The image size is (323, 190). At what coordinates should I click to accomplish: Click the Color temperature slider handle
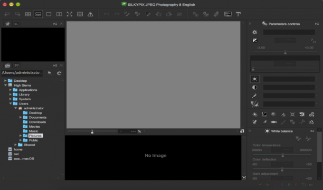tap(283, 155)
